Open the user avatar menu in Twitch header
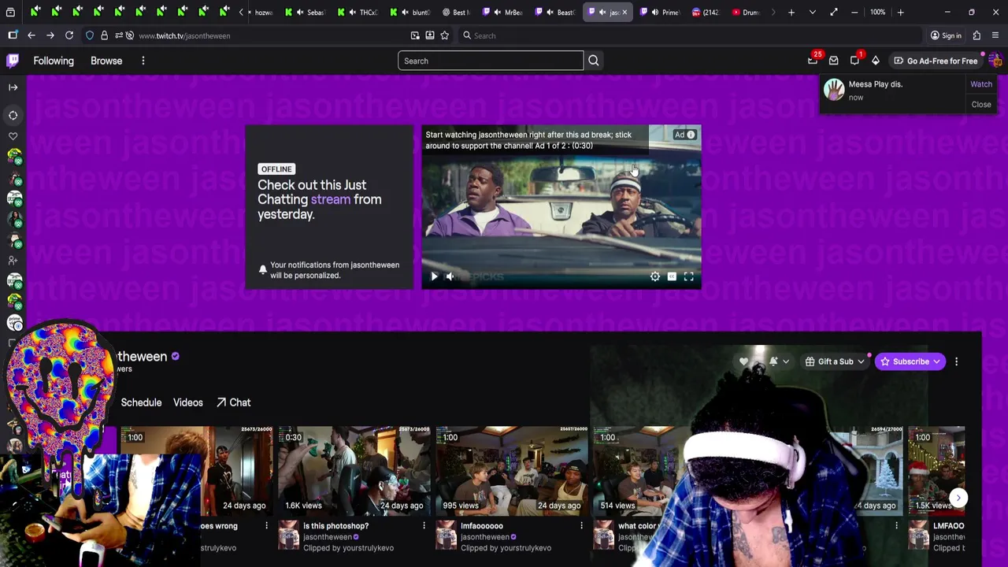This screenshot has width=1008, height=567. [x=995, y=61]
